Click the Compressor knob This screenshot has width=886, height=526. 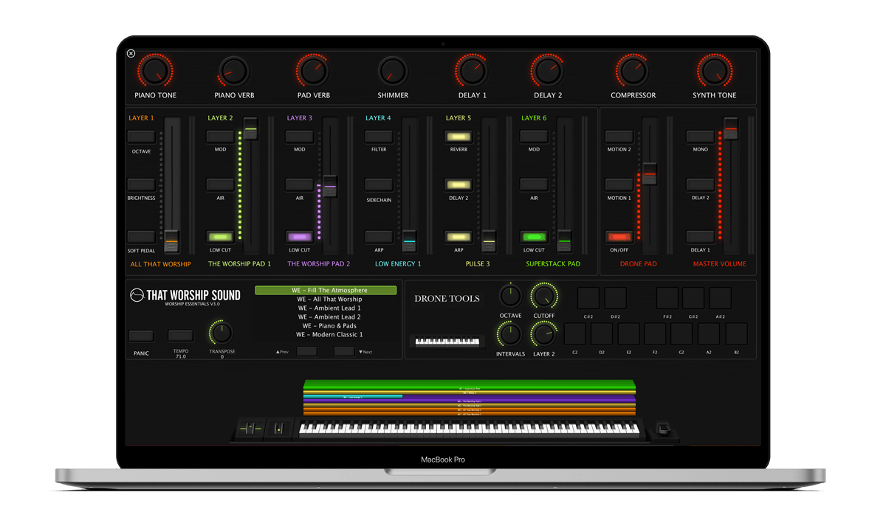pyautogui.click(x=632, y=72)
